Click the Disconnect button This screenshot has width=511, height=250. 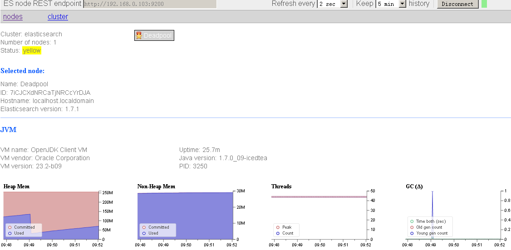pyautogui.click(x=457, y=4)
